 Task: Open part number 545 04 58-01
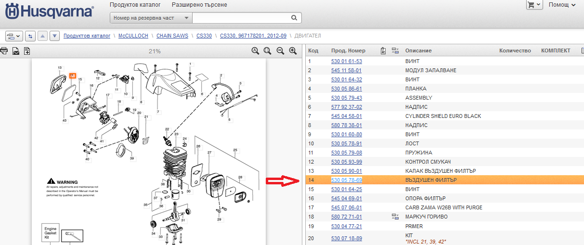click(347, 116)
